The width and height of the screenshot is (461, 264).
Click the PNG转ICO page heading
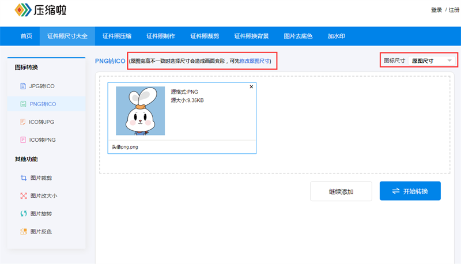tap(110, 61)
